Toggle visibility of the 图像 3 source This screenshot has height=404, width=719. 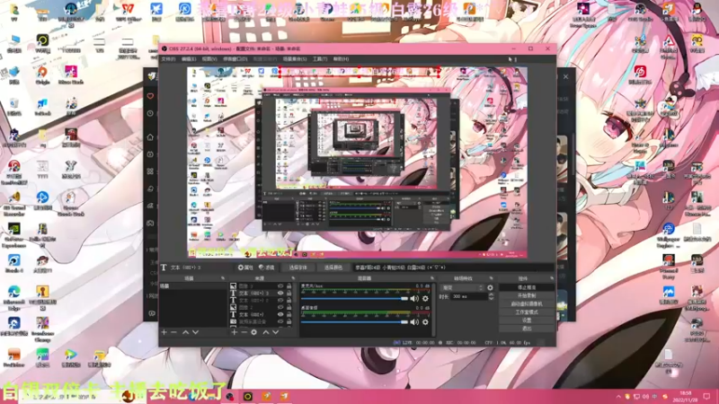(x=280, y=286)
